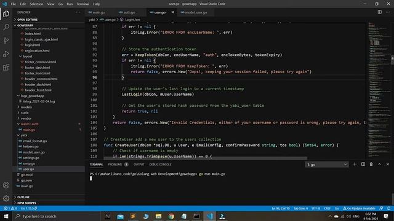The width and height of the screenshot is (394, 221).
Task: Close the terminal panel
Action: (388, 164)
